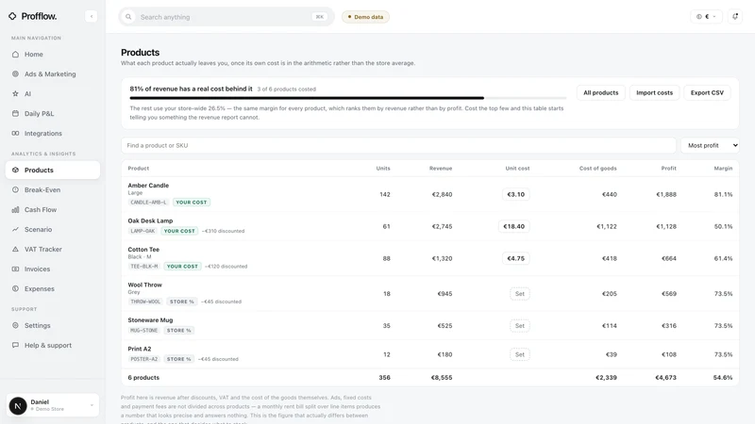Click the Scenario trend line icon
Viewport: 755px width, 424px height.
(x=15, y=229)
